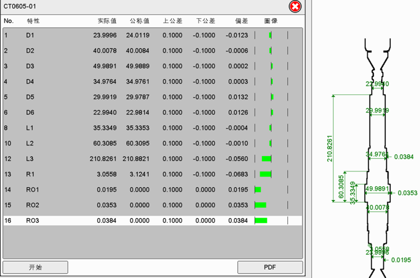Click the 210.8261 dimension on drawing
Image resolution: width=420 pixels, height=278 pixels.
click(x=330, y=148)
